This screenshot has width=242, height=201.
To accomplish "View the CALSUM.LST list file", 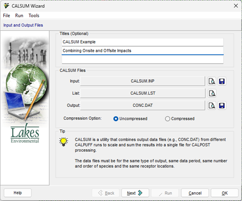I will click(212, 93).
